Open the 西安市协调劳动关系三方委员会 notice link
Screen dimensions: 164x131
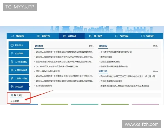pos(64,62)
